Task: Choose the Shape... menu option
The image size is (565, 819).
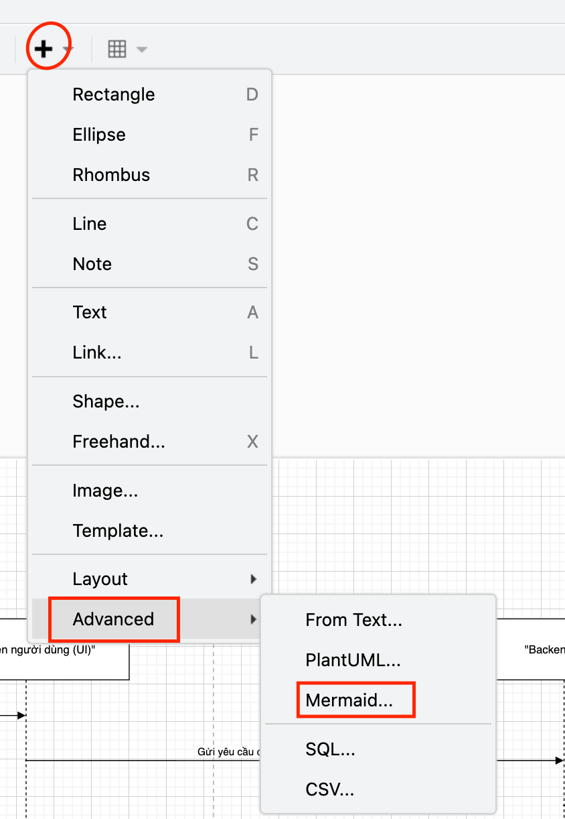Action: (x=106, y=401)
